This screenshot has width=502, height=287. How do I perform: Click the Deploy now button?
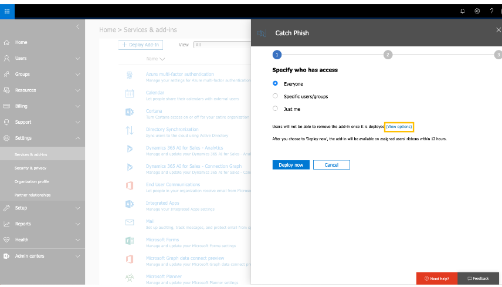pyautogui.click(x=291, y=165)
